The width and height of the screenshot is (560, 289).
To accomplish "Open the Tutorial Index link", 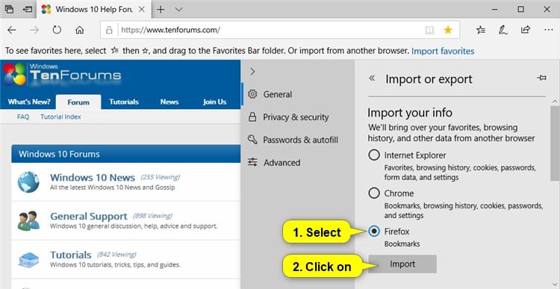I will [60, 116].
